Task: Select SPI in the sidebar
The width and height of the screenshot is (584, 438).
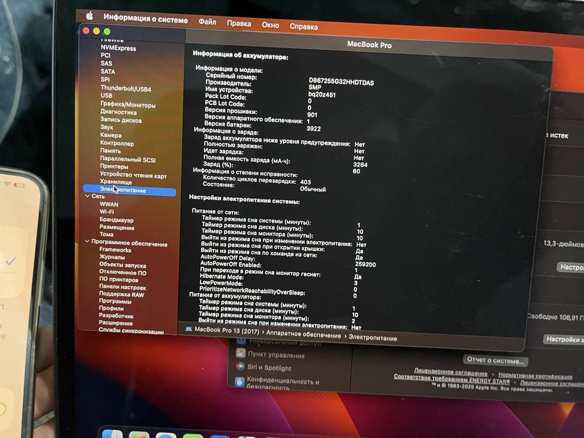Action: (x=105, y=79)
